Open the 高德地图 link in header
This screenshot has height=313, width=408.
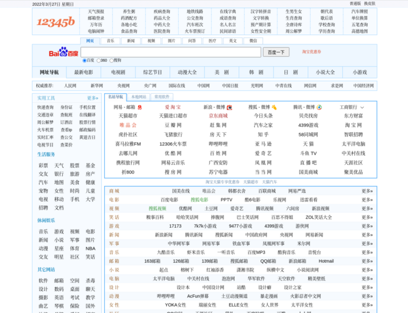point(360,31)
